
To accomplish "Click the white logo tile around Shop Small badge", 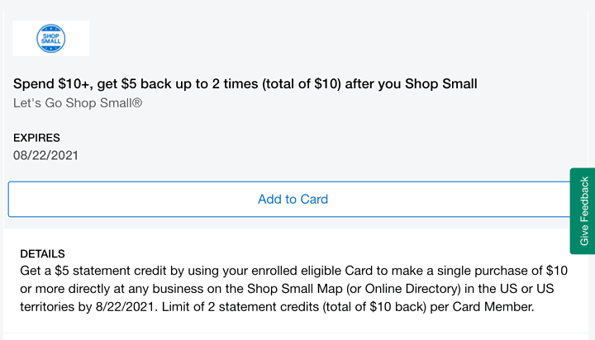I will [51, 38].
